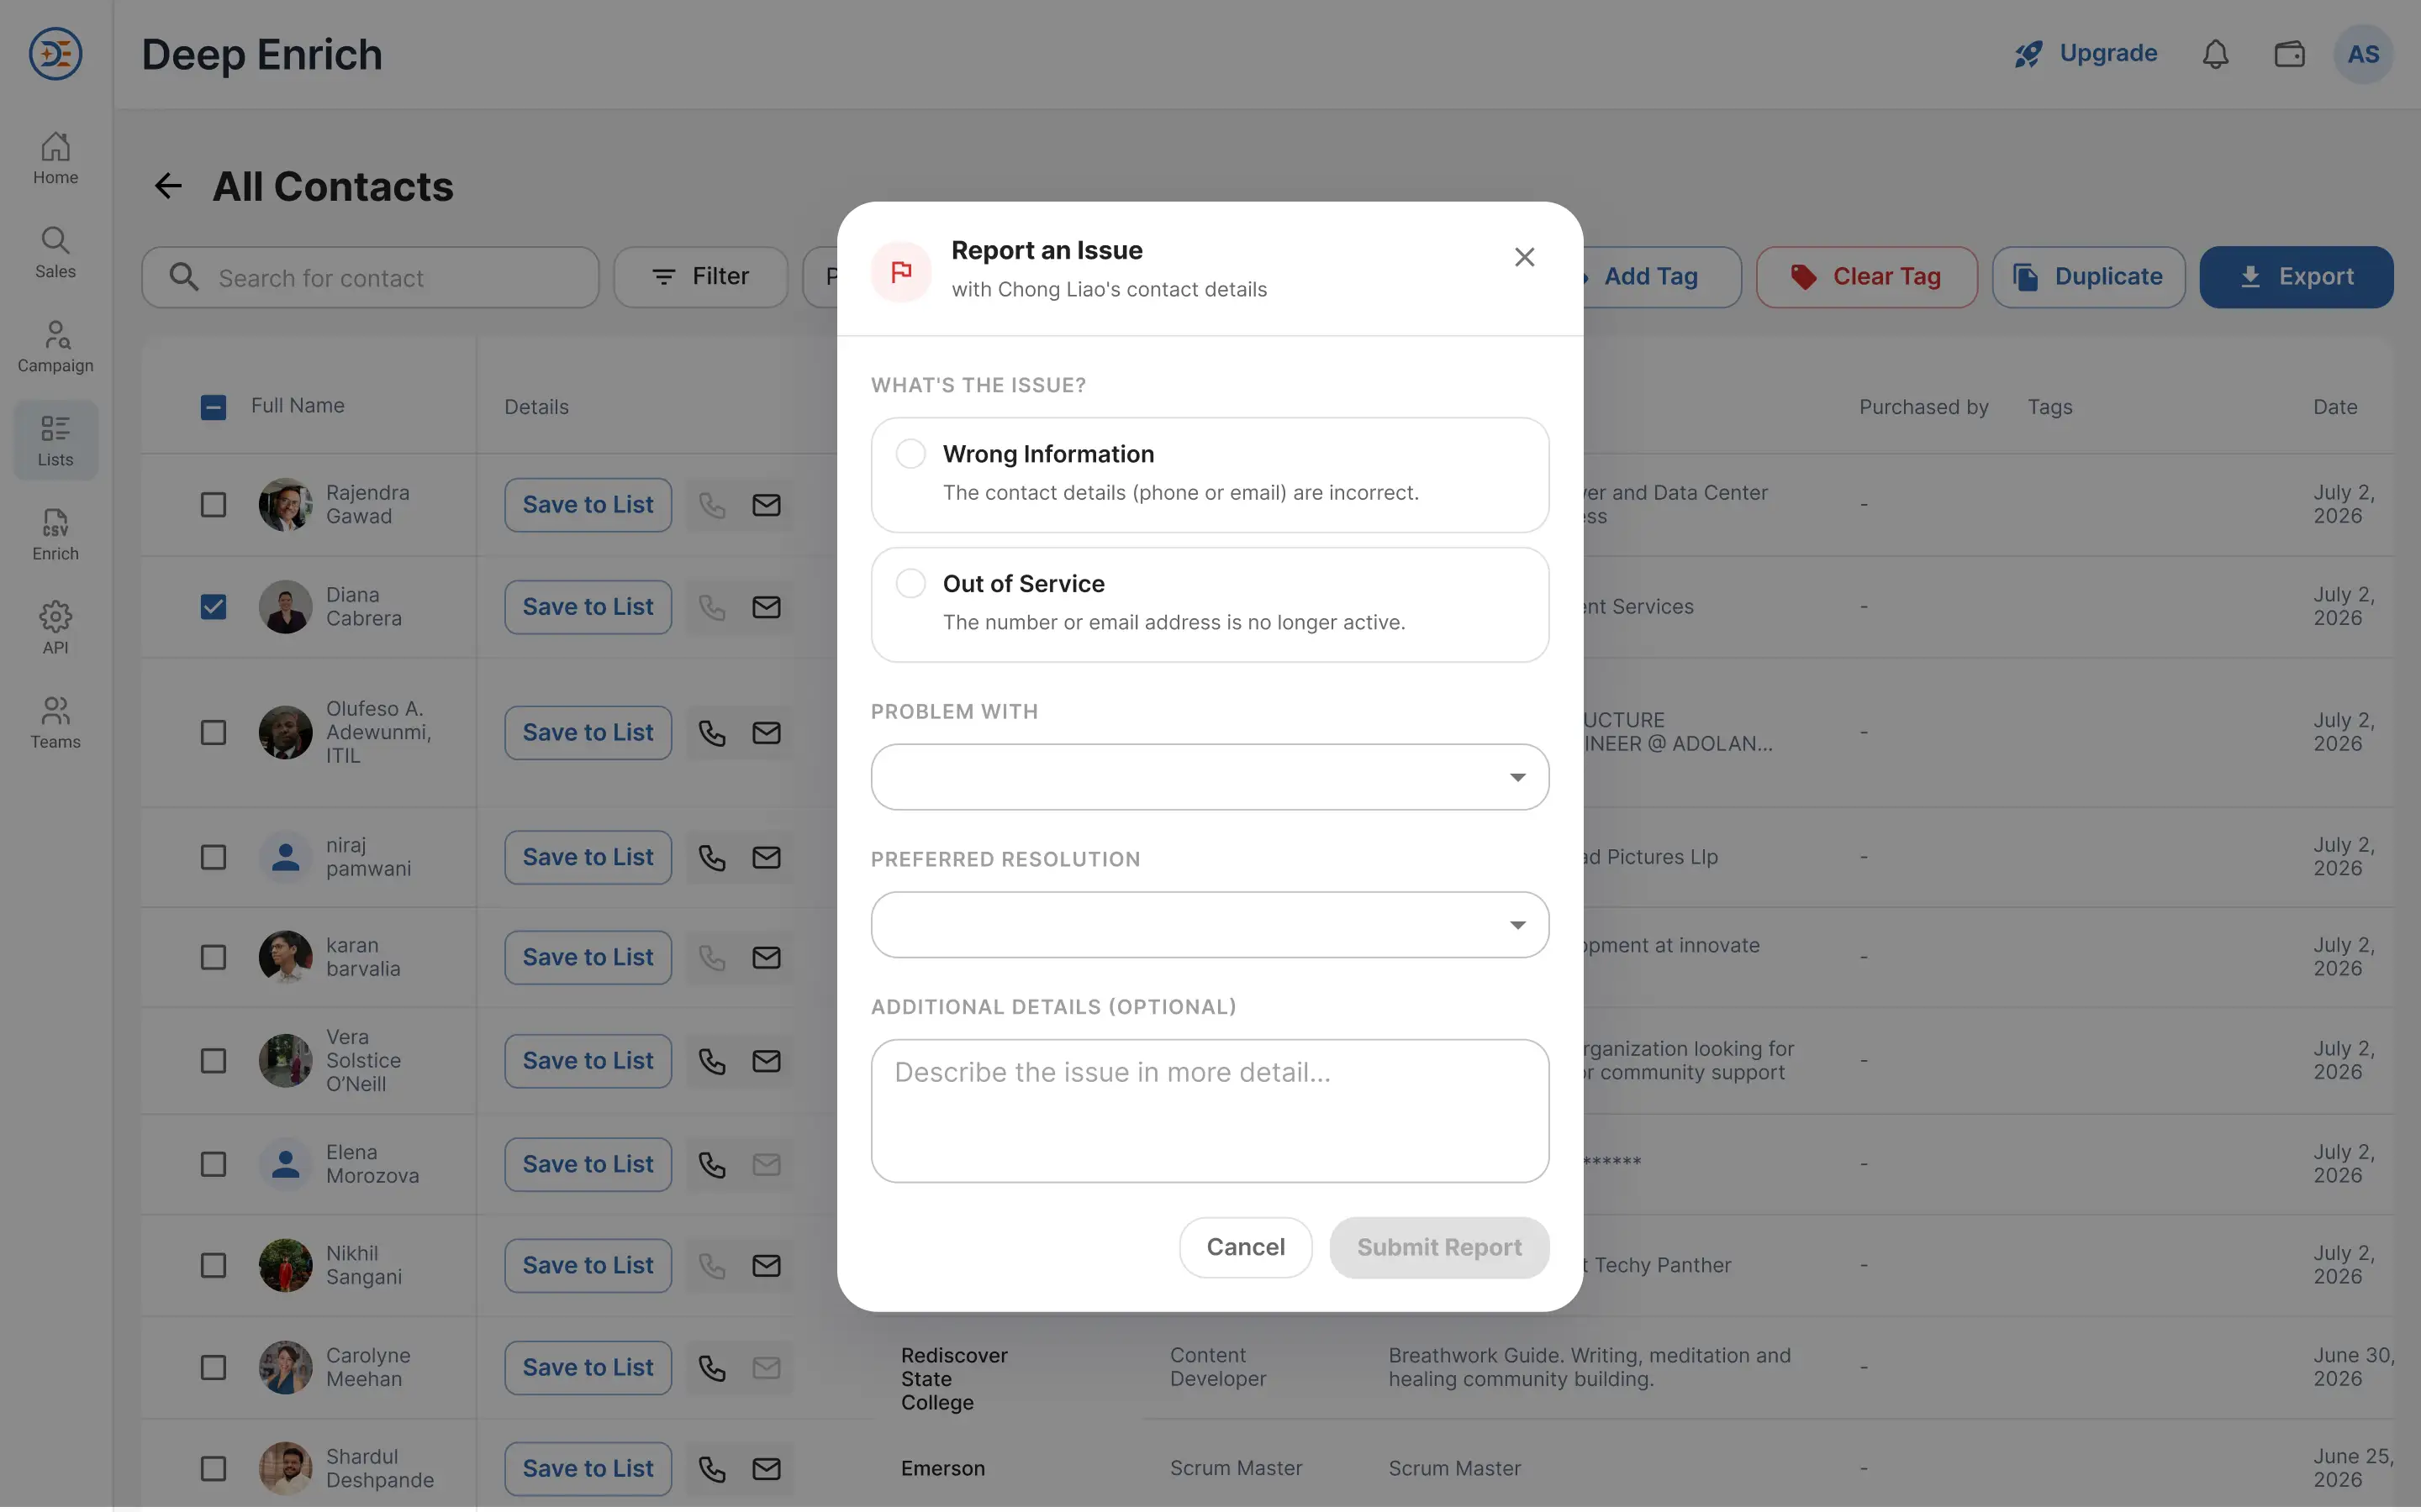Go to the Sales sidebar section
Viewport: 2421px width, 1512px height.
coord(55,253)
